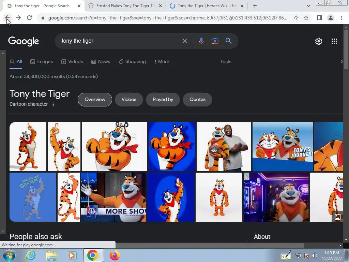Open the Chrome side panel
Image resolution: width=349 pixels, height=262 pixels.
tap(320, 18)
